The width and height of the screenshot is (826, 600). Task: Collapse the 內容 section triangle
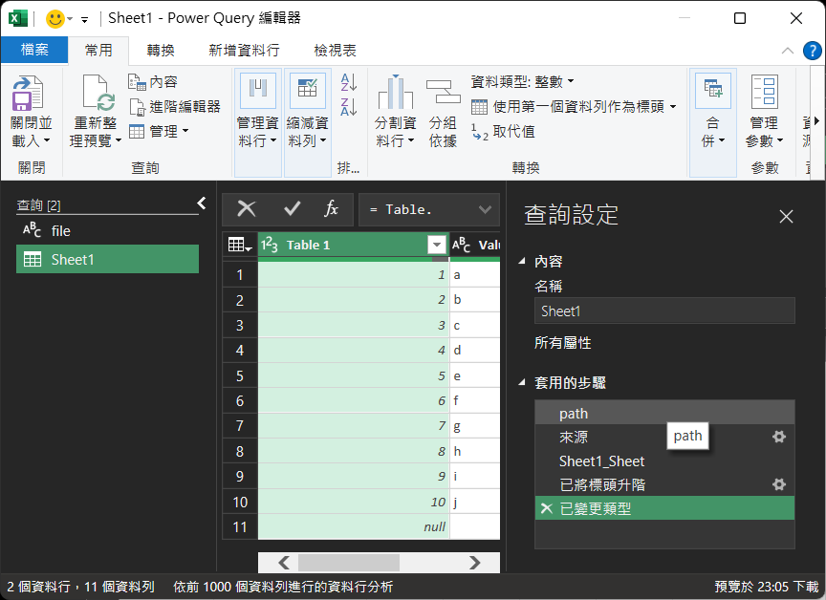(x=522, y=262)
